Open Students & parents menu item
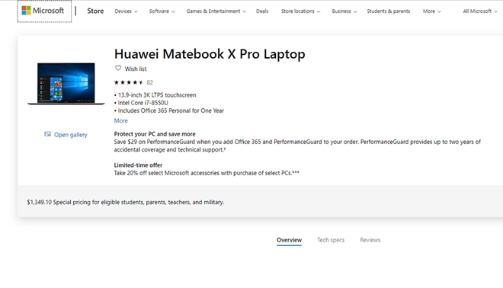 click(389, 11)
